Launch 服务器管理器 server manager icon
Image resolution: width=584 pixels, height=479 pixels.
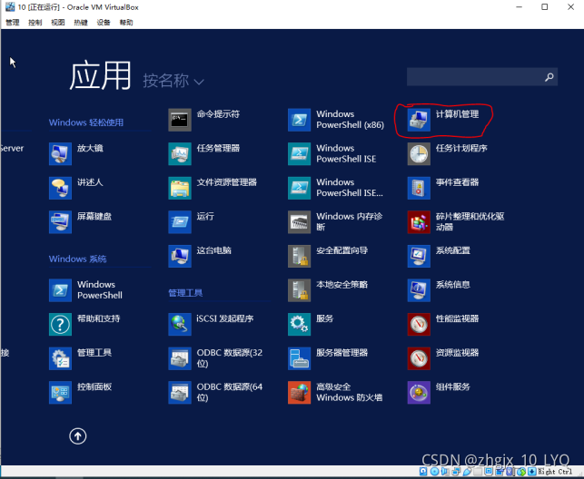click(300, 358)
